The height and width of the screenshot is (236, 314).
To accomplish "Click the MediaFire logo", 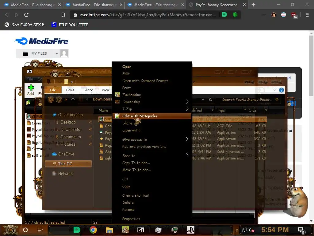I will click(41, 41).
